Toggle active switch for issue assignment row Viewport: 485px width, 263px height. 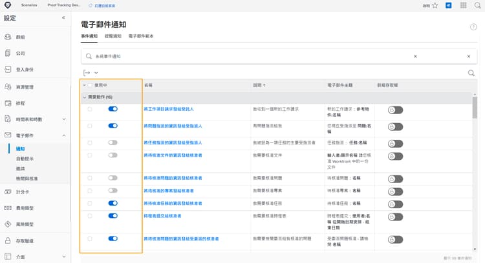pyautogui.click(x=113, y=126)
